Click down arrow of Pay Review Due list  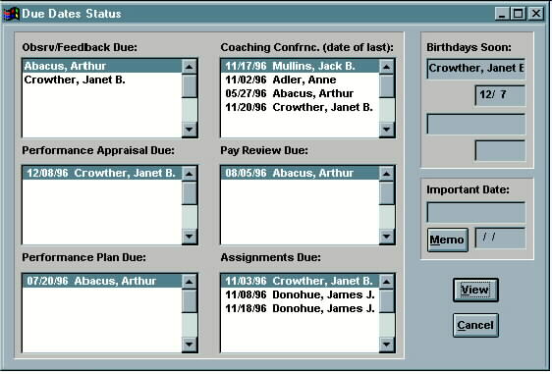[387, 237]
